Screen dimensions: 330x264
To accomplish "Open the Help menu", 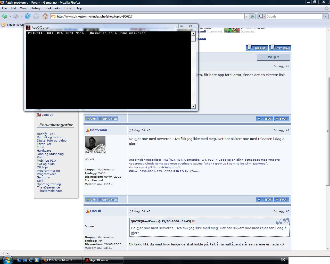I will [x=79, y=8].
